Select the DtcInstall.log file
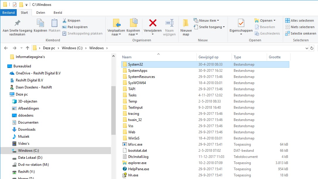This screenshot has height=179, width=318. 138,157
